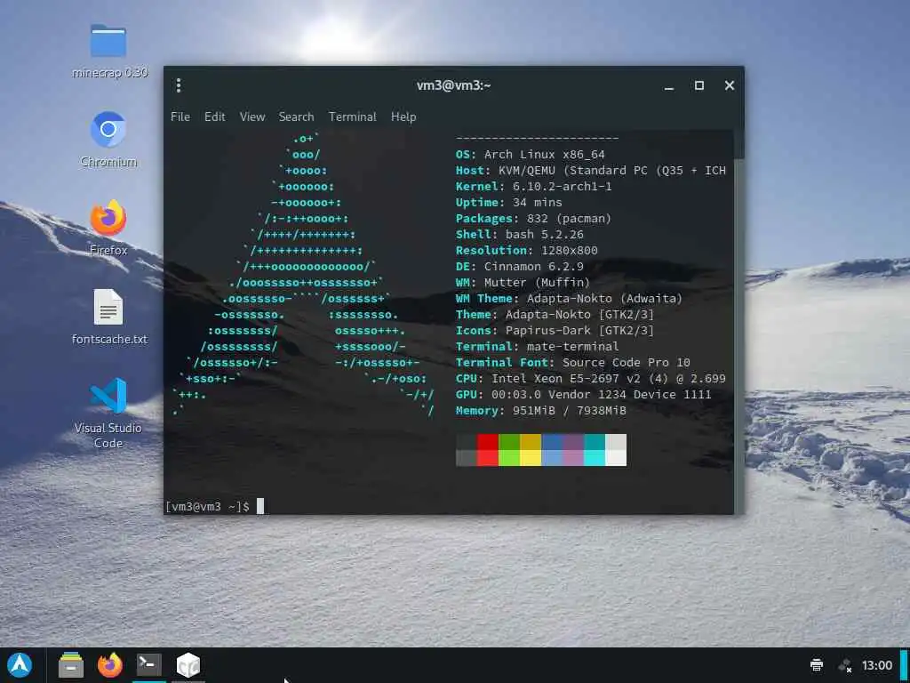Click the 'WM Theme: Adapta-Nokto' line
This screenshot has height=683, width=910.
[569, 298]
